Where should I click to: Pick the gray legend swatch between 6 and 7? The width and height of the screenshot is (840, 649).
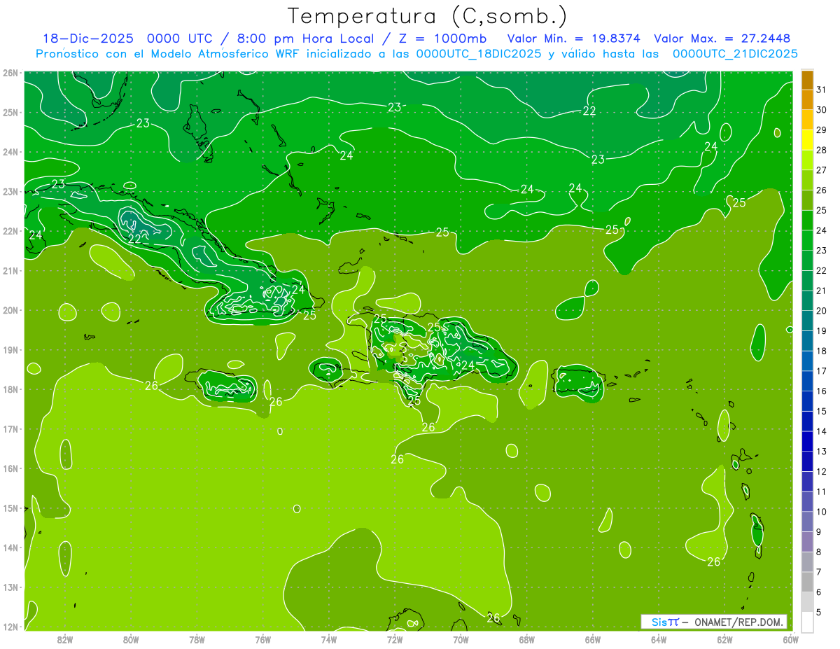click(807, 582)
